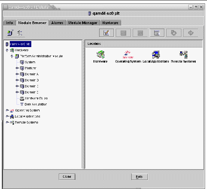
Task: Expand the Local Applications tree node
Action: (8, 116)
